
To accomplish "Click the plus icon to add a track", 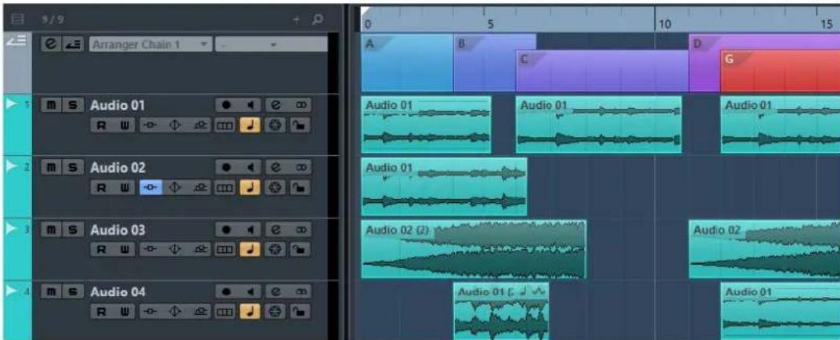I will coord(297,20).
